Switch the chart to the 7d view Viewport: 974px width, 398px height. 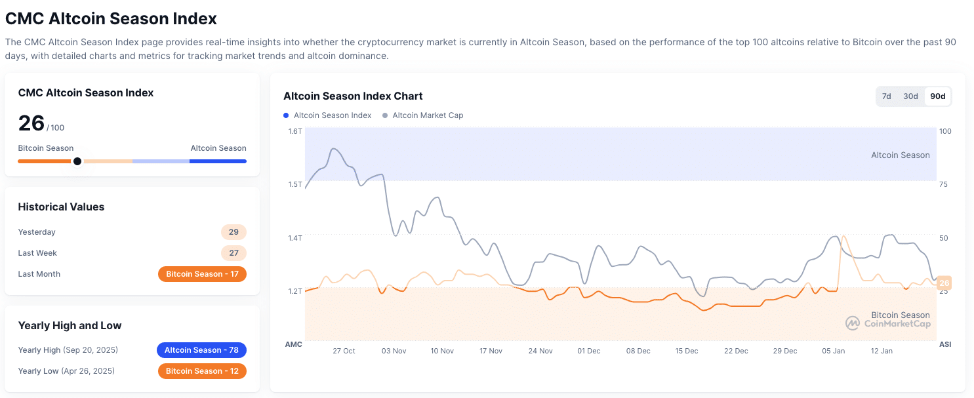(x=887, y=96)
